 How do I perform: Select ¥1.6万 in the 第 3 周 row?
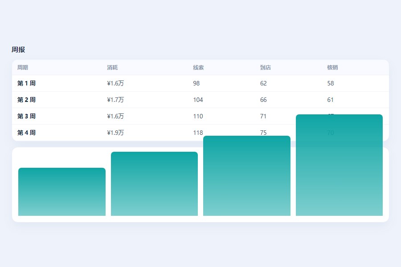coord(115,116)
